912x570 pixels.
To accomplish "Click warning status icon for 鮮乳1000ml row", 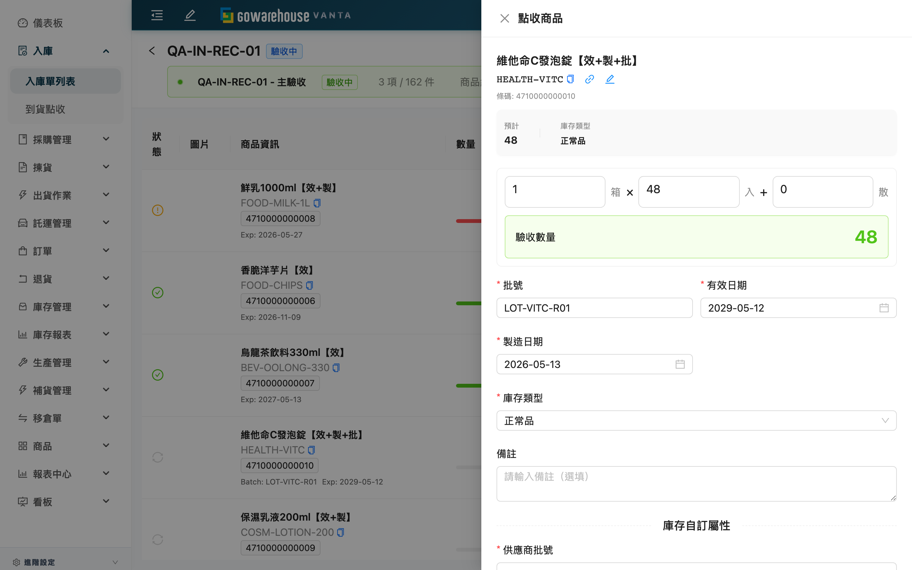I will click(157, 210).
